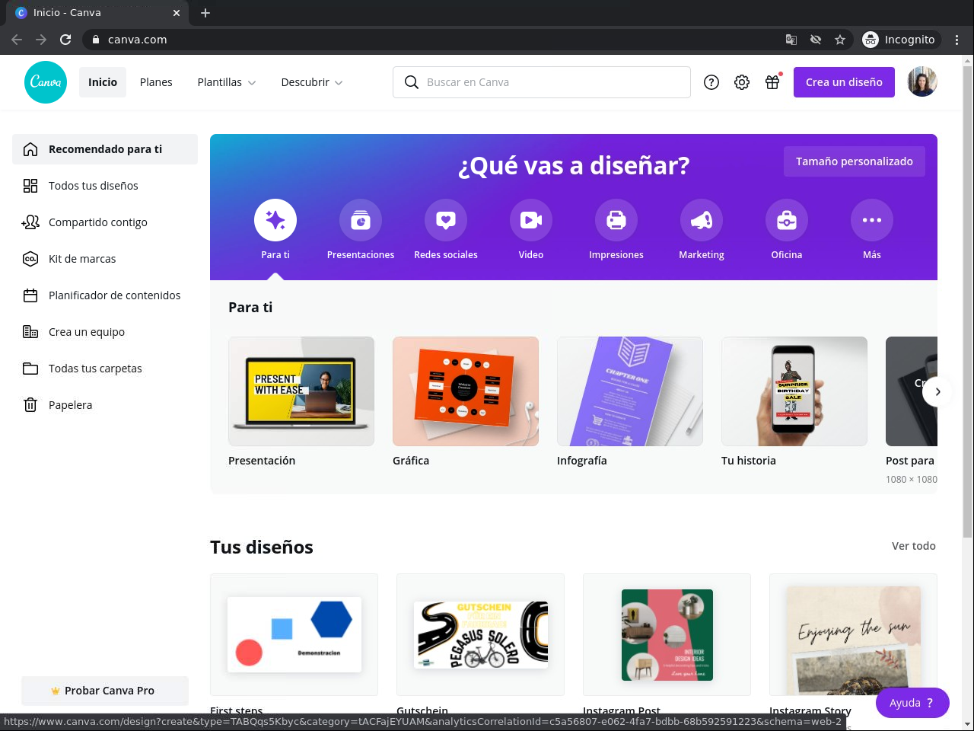Select the Marketing megaphone icon
974x731 pixels.
(702, 220)
